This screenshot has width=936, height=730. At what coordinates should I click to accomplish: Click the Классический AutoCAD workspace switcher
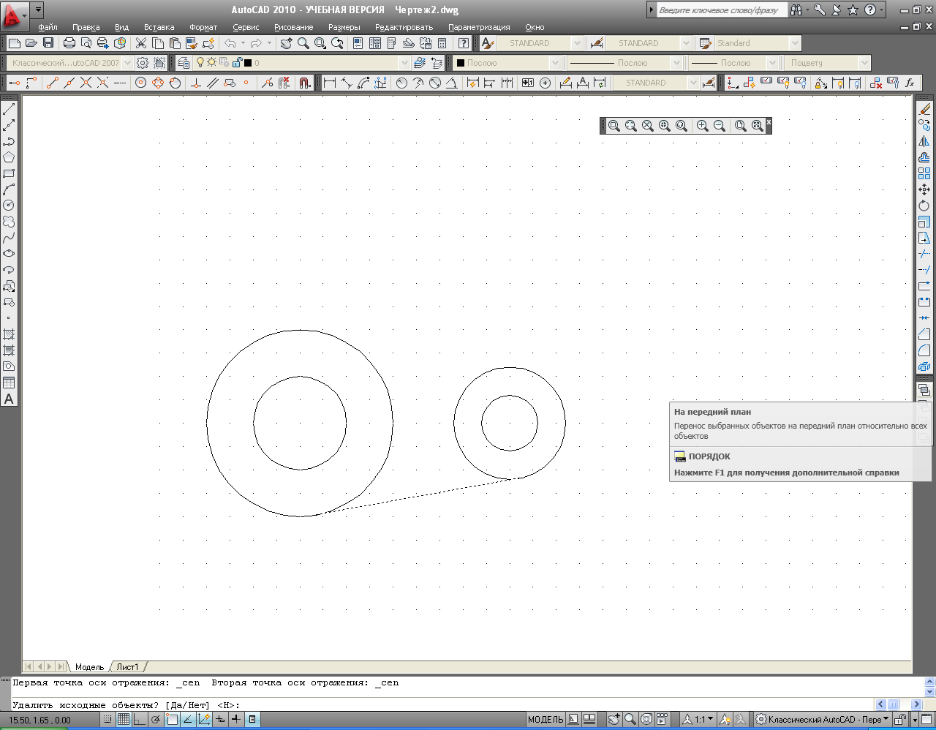tap(822, 720)
